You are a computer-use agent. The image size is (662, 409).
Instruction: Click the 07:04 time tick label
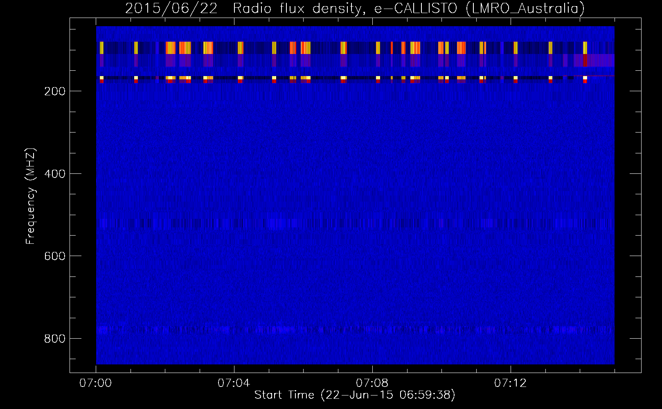pyautogui.click(x=234, y=383)
